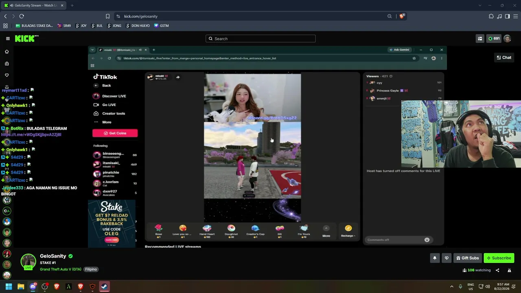This screenshot has width=521, height=293.
Task: Reload the kick.com page
Action: (x=22, y=16)
